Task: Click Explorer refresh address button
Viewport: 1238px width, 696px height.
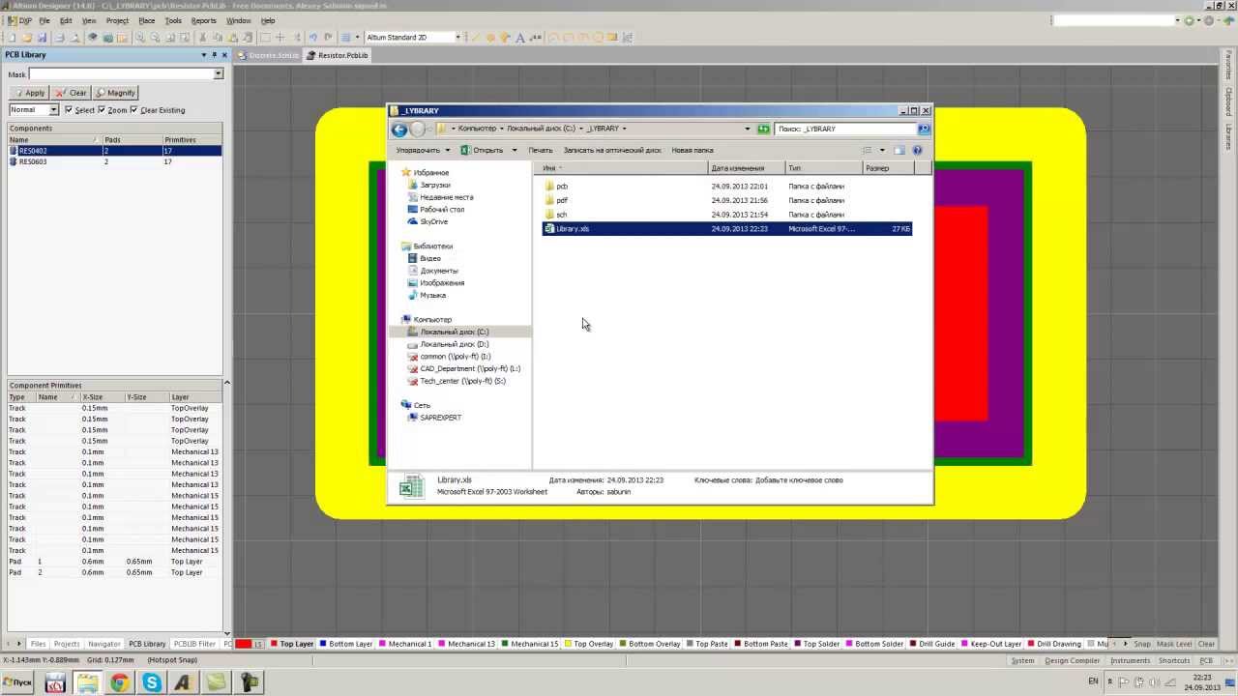Action: [763, 129]
